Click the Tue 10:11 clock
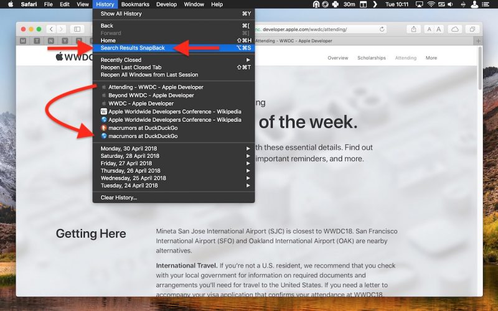The image size is (498, 311). pos(397,4)
